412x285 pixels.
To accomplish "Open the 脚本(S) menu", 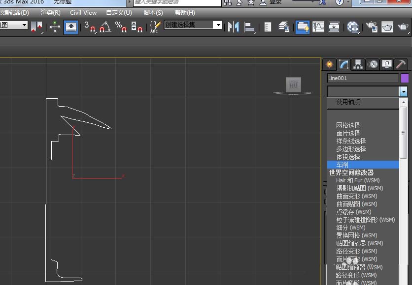I will 153,13.
